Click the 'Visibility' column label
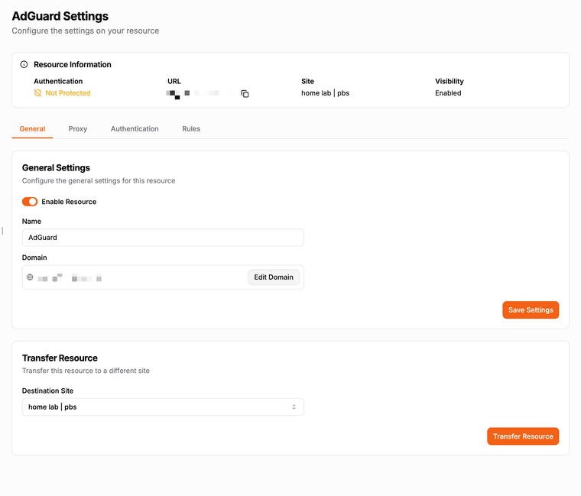Image resolution: width=581 pixels, height=496 pixels. [x=449, y=81]
